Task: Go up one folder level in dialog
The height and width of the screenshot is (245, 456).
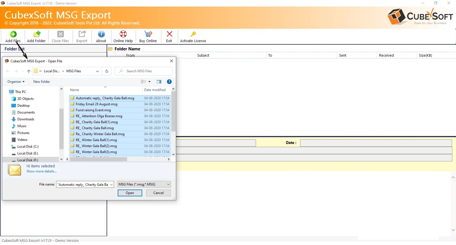Action: coord(29,71)
